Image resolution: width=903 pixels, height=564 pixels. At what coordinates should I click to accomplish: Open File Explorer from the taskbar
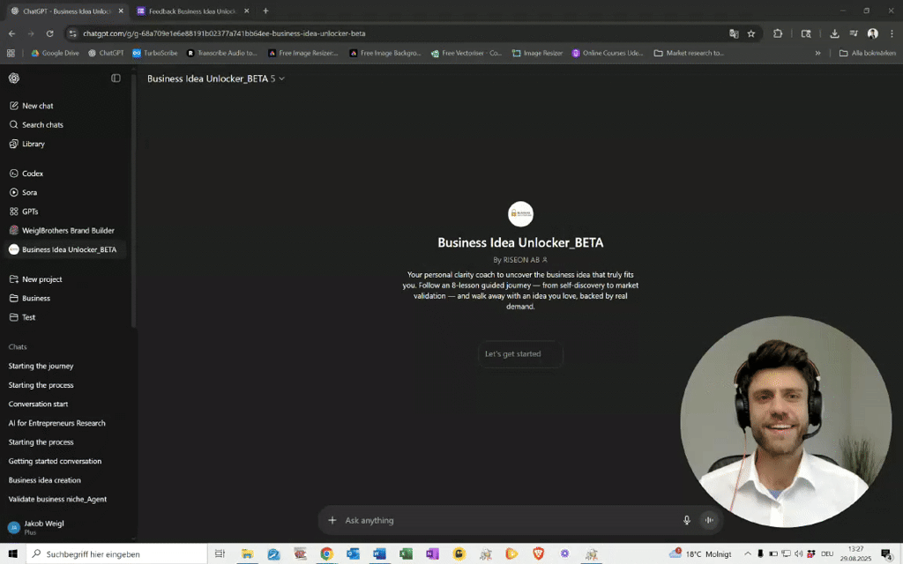[247, 553]
